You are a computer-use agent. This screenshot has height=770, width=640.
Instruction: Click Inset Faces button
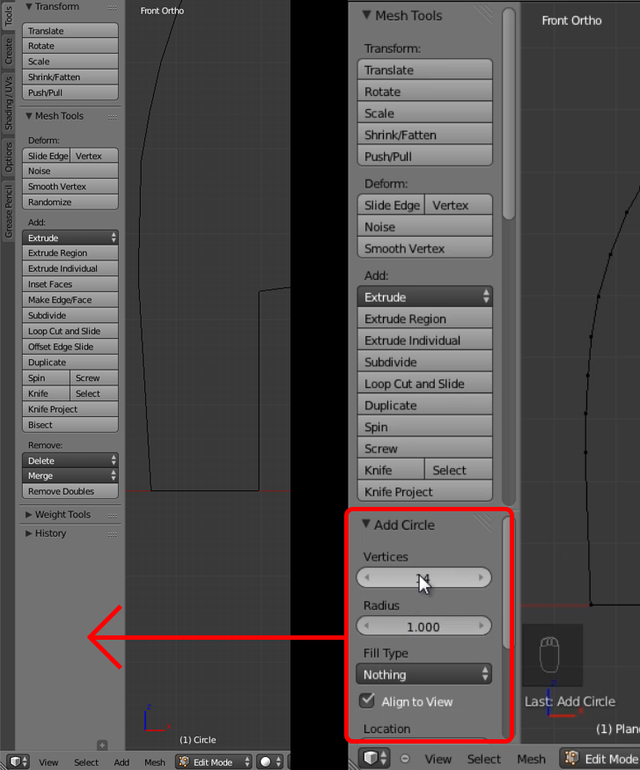70,284
